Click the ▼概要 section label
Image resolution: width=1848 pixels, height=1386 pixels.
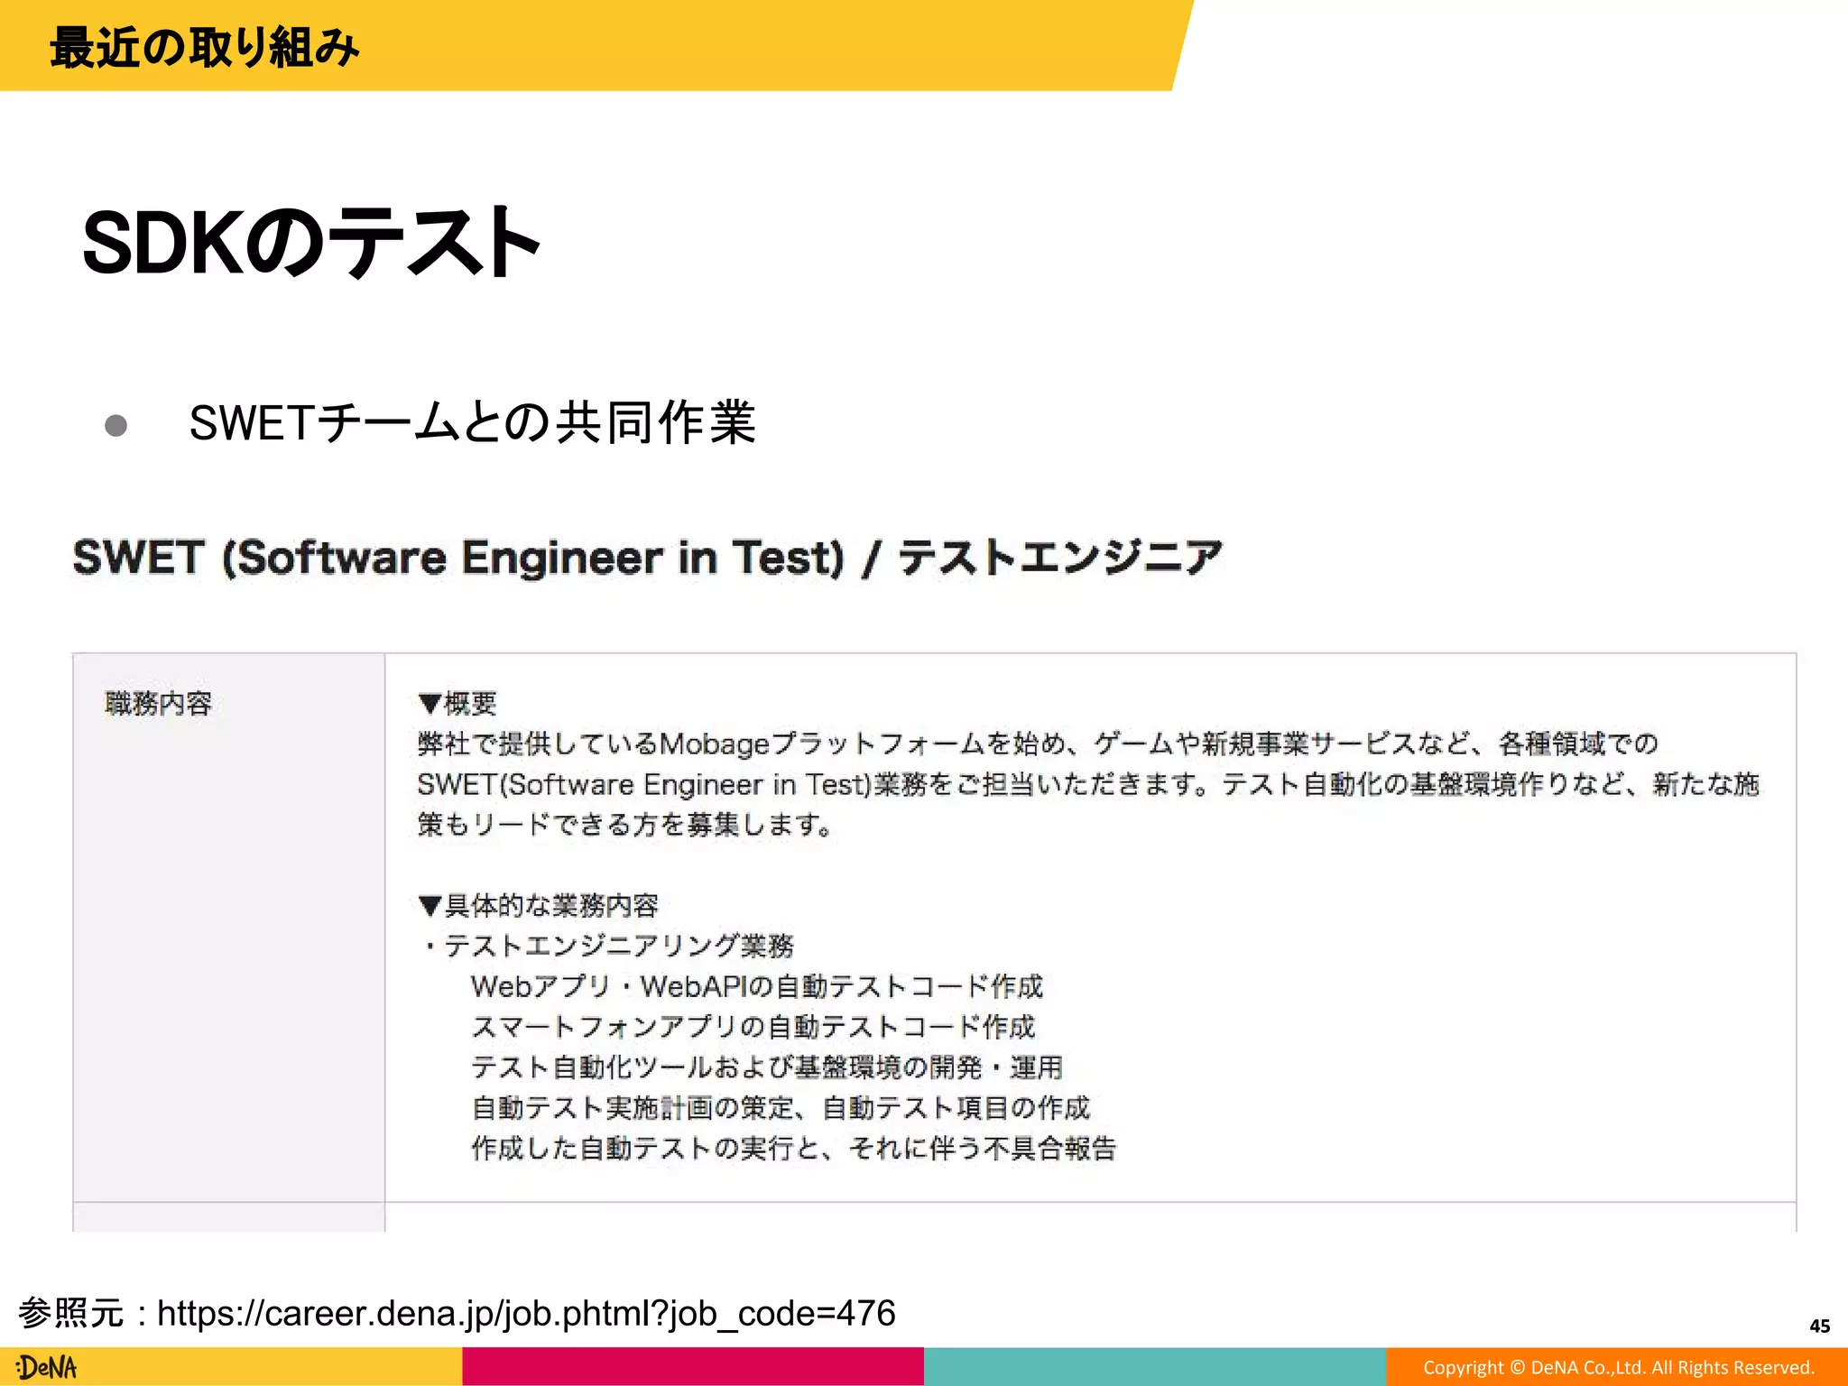pyautogui.click(x=457, y=703)
